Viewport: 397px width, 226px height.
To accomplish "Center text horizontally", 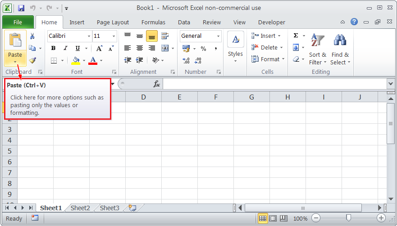I will click(x=140, y=48).
